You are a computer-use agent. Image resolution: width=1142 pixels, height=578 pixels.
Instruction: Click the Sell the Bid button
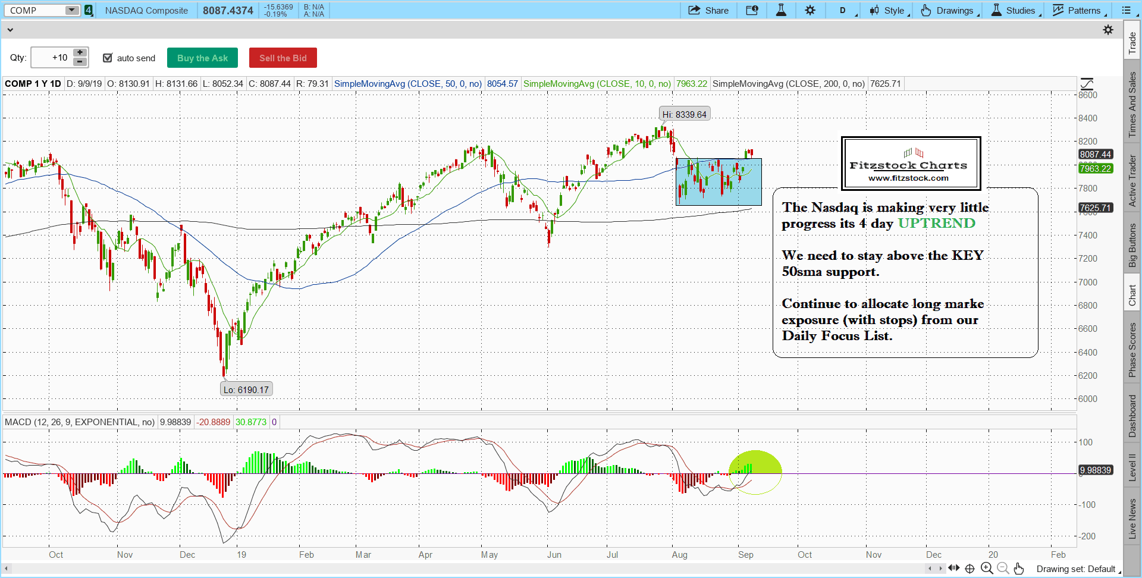(x=283, y=58)
